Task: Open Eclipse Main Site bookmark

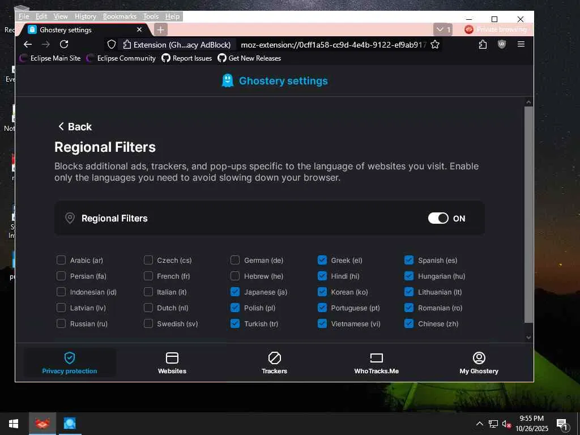Action: [50, 58]
